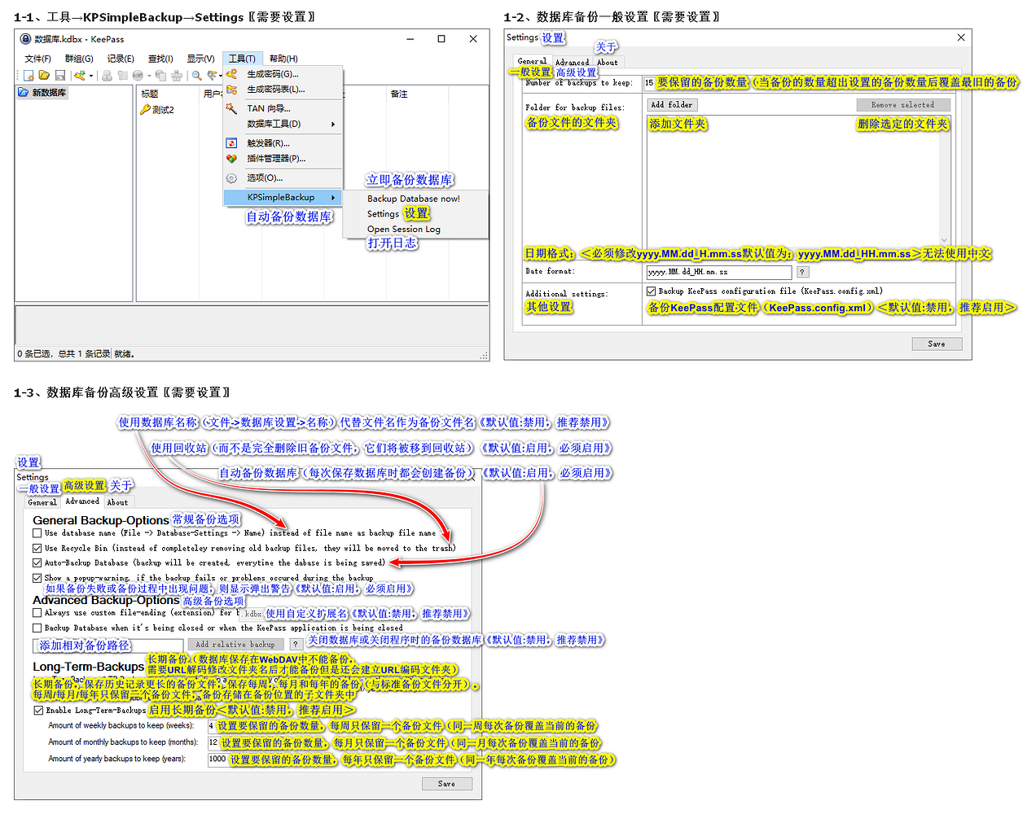Toggle the Enable Long-Term-Backups checkbox
Screen dimensions: 1036x814
point(38,710)
